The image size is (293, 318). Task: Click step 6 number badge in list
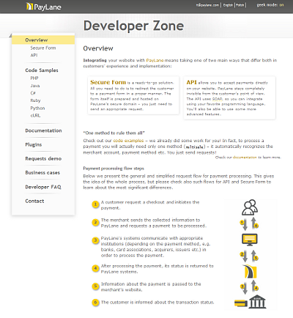click(95, 303)
